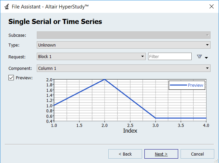The image size is (219, 163).
Task: Open the filter options arrow menu
Action: [x=206, y=57]
